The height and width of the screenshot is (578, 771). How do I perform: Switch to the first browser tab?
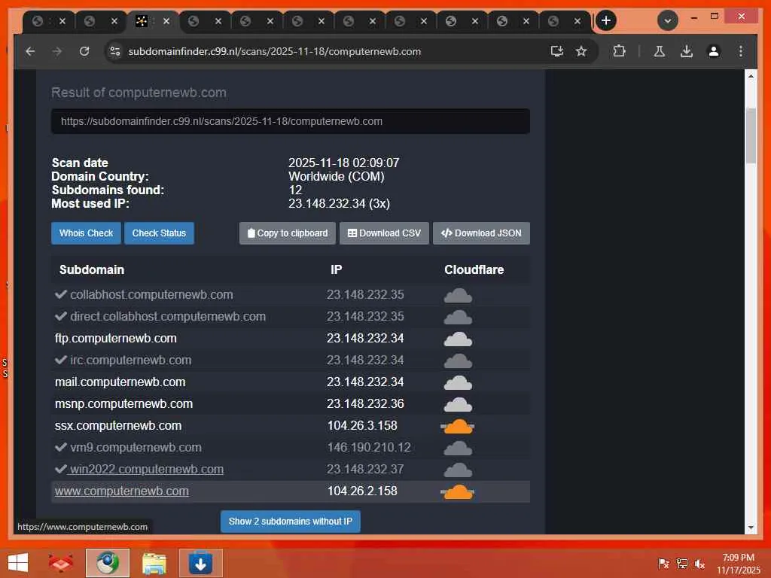point(38,21)
